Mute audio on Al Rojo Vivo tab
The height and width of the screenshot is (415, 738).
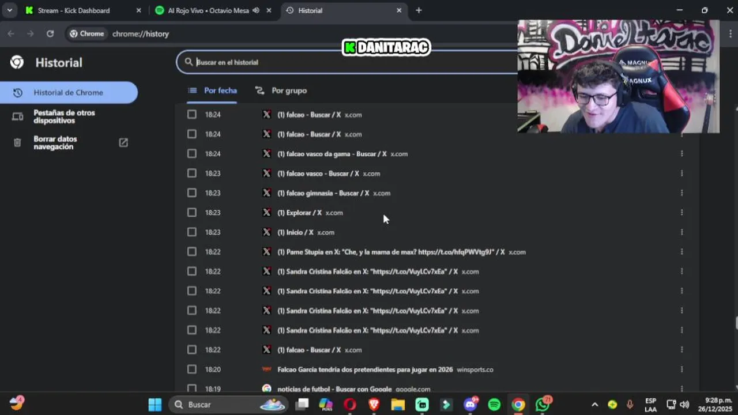tap(255, 10)
